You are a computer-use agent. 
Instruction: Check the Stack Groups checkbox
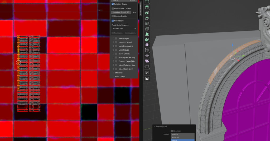pyautogui.click(x=116, y=54)
